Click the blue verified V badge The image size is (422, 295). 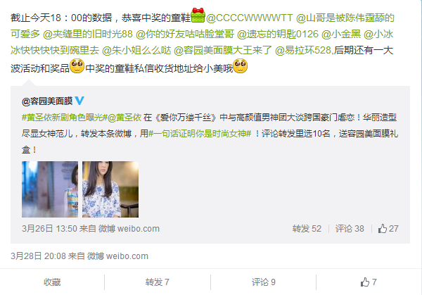point(79,101)
